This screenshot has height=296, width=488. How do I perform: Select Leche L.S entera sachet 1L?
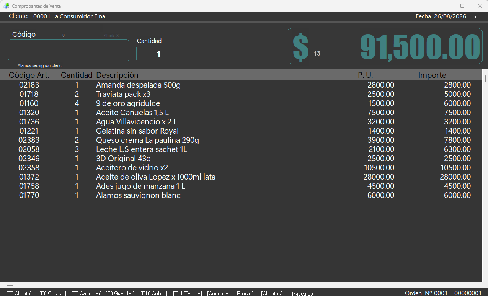coord(241,149)
